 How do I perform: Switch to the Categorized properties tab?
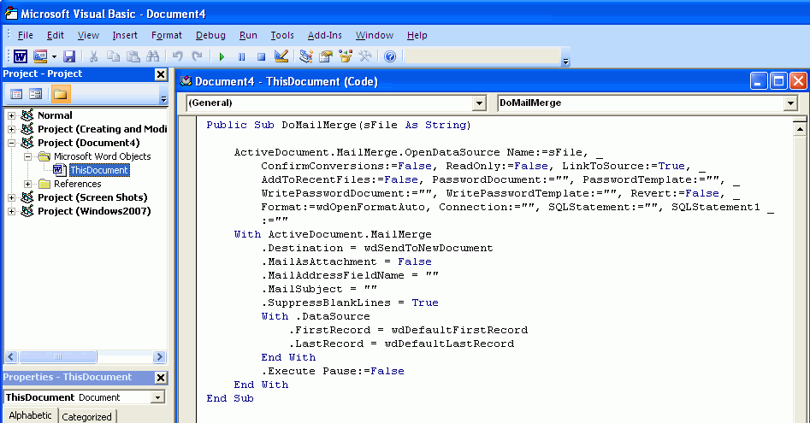[86, 416]
